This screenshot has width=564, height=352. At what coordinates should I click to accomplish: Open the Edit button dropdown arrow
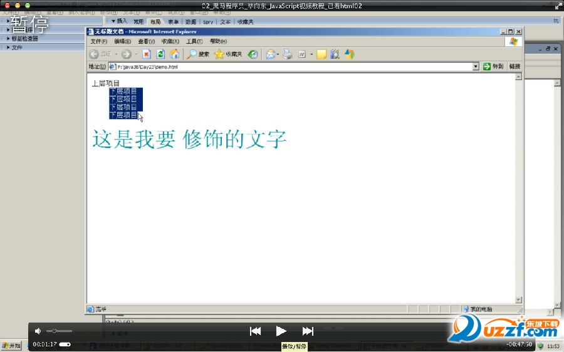coord(311,54)
